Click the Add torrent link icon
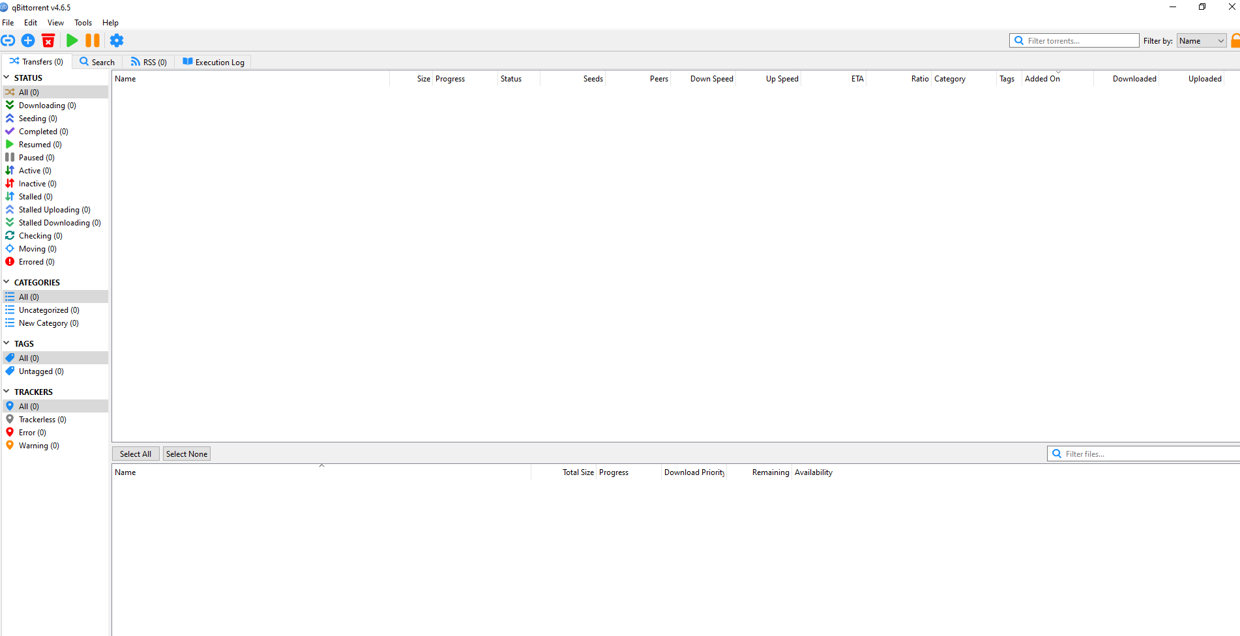This screenshot has width=1240, height=636. 8,40
